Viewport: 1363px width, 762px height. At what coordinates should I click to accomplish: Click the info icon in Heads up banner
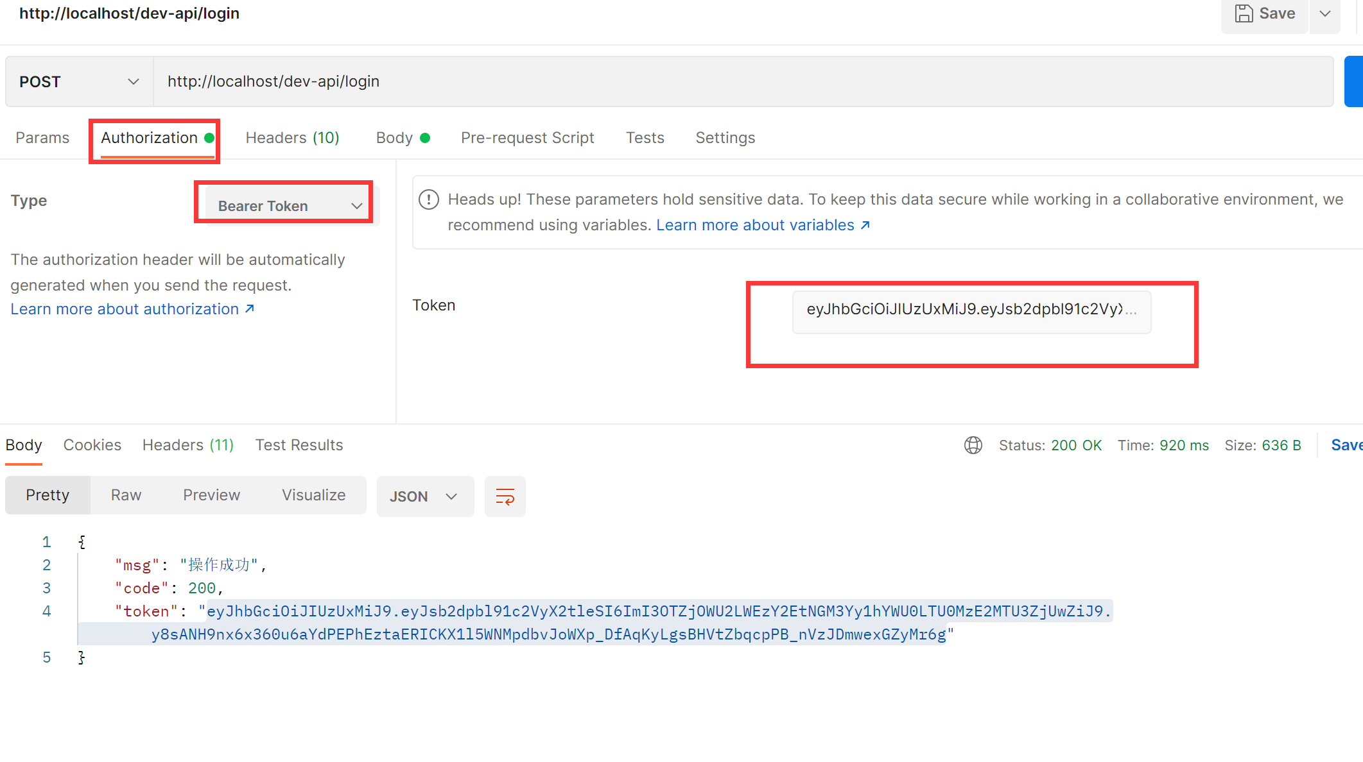(x=428, y=199)
